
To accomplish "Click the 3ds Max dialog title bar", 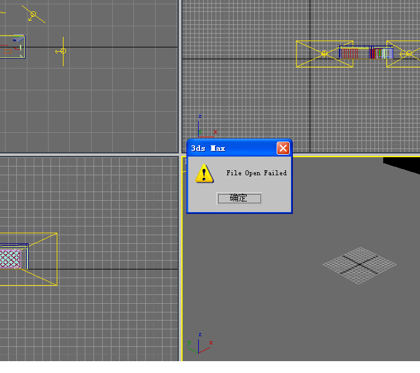I will tap(239, 148).
